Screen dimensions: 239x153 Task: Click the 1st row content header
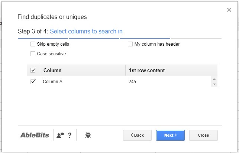[146, 70]
